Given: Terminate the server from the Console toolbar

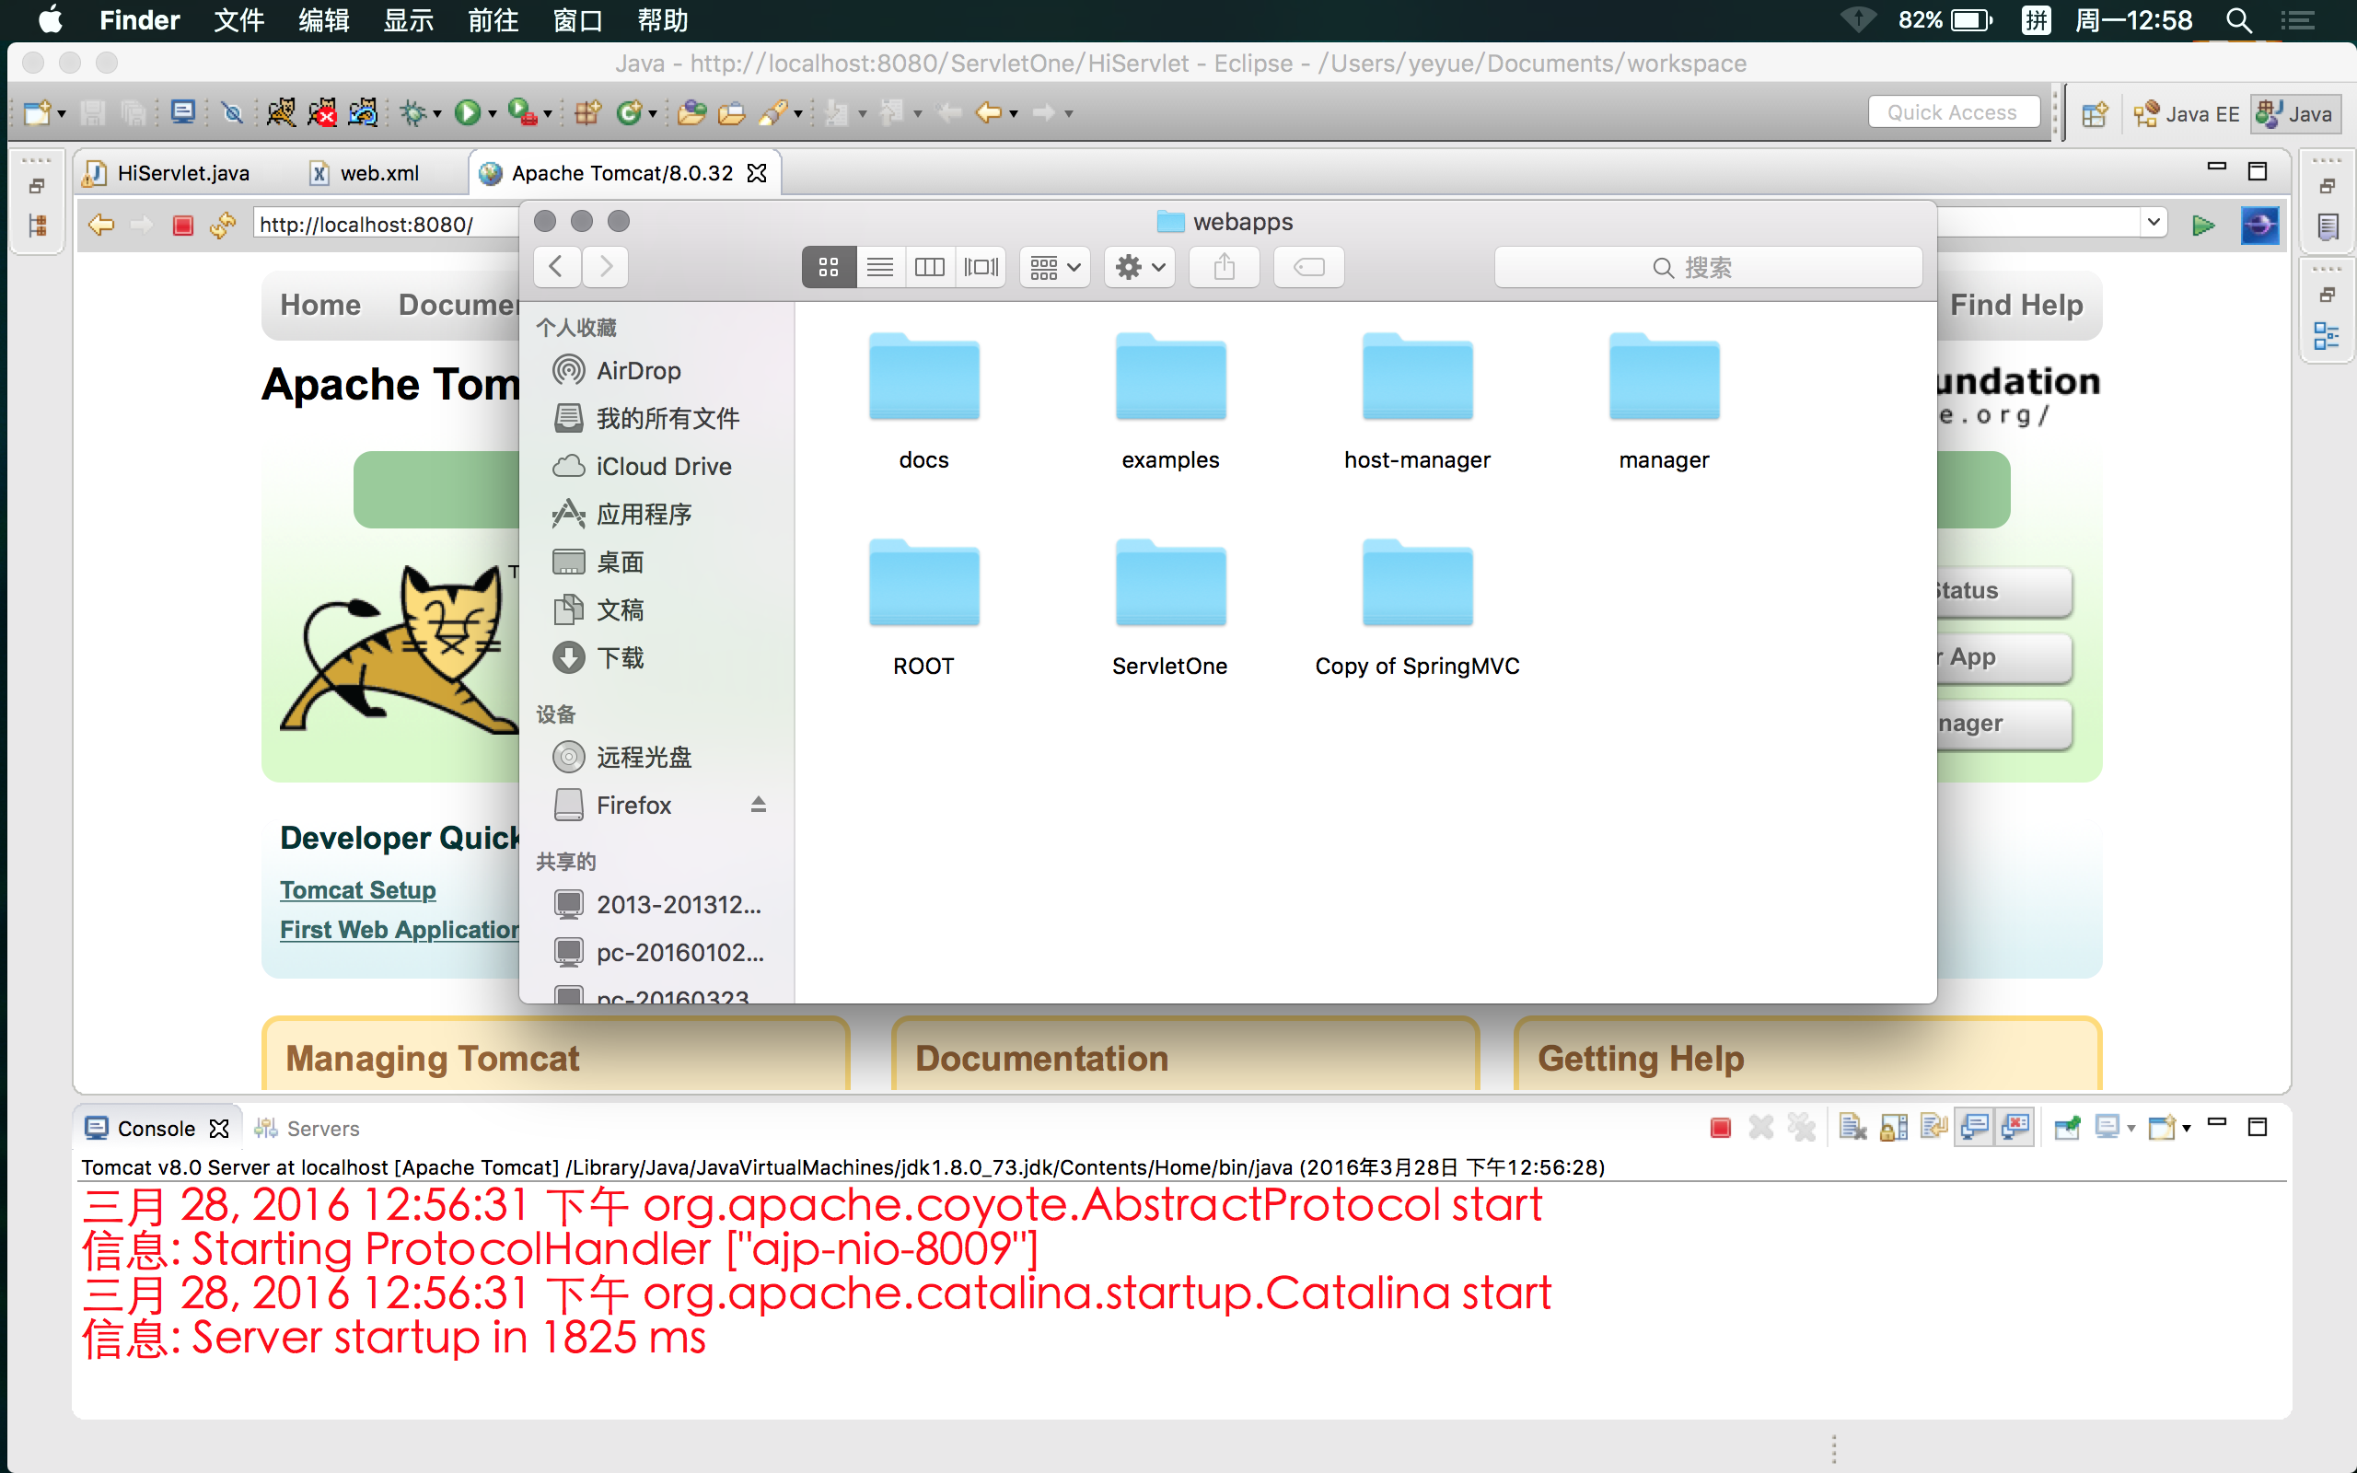Looking at the screenshot, I should pos(1720,1128).
